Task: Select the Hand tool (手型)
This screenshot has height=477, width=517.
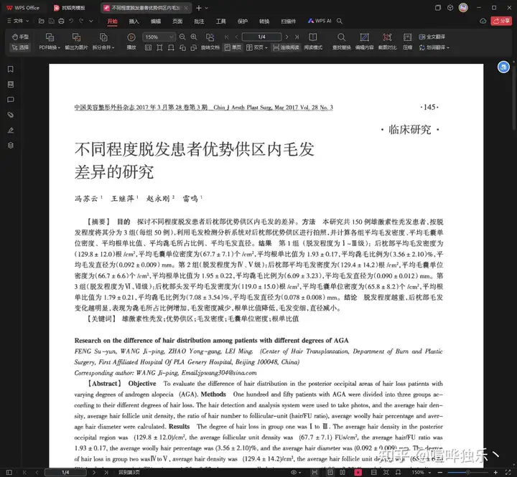Action: pyautogui.click(x=20, y=37)
